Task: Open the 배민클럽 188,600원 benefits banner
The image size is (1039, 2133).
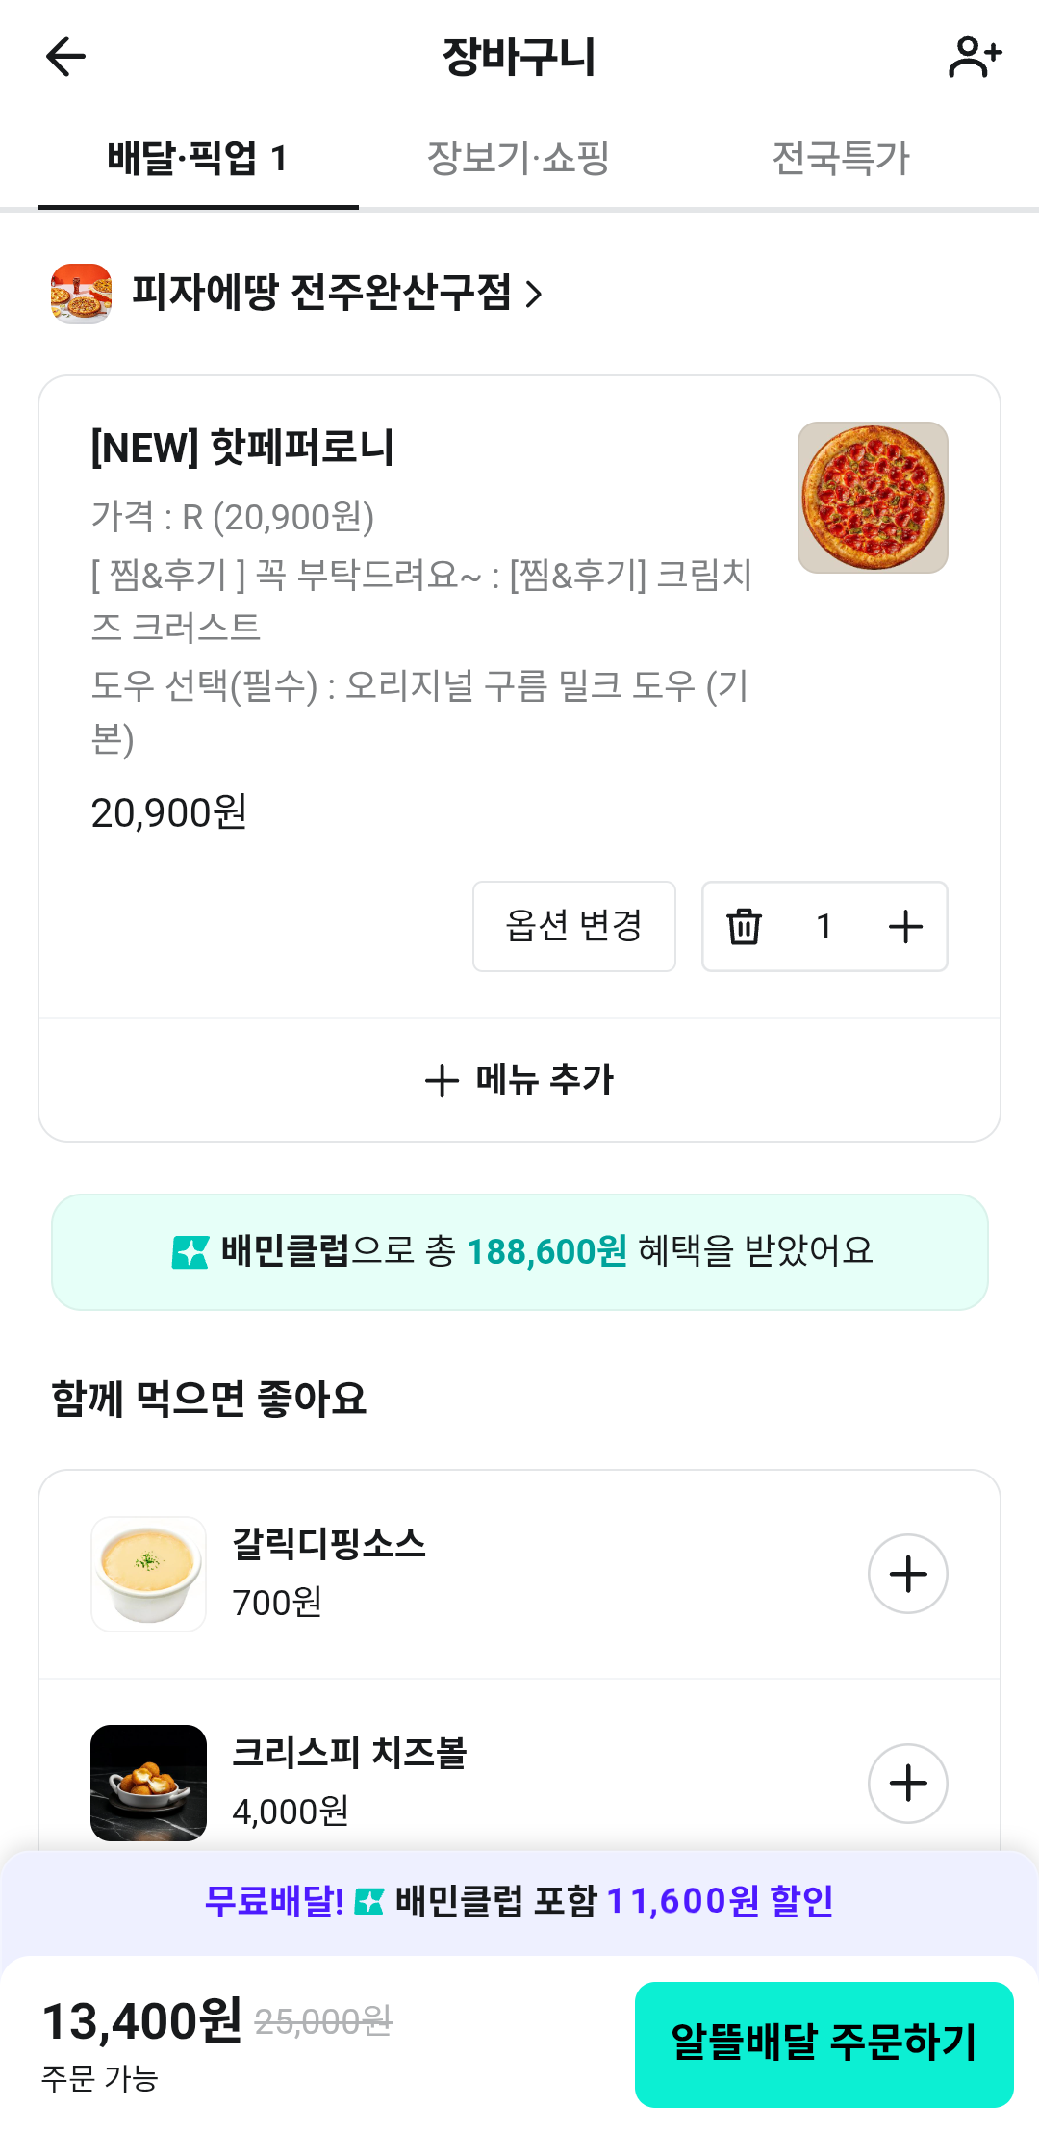Action: 519,1252
